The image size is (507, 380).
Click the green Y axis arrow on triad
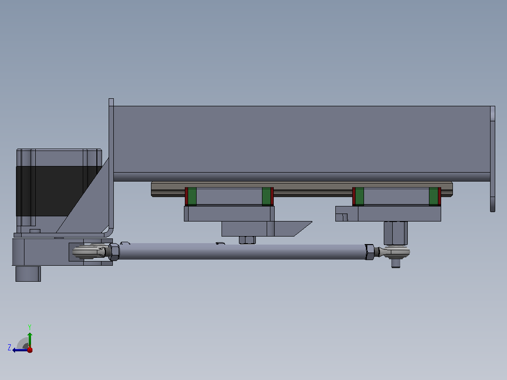(30, 339)
